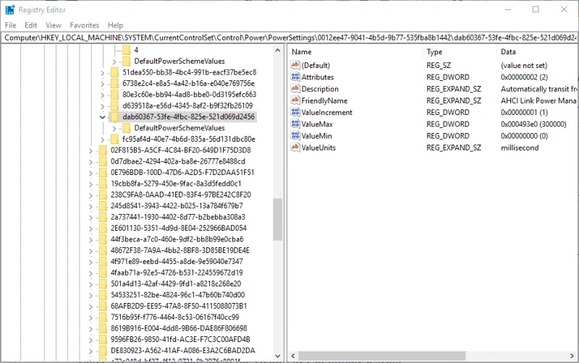Expand the 6738e2c4-e8a5-4a42 key
579x363 pixels.
pyautogui.click(x=102, y=84)
